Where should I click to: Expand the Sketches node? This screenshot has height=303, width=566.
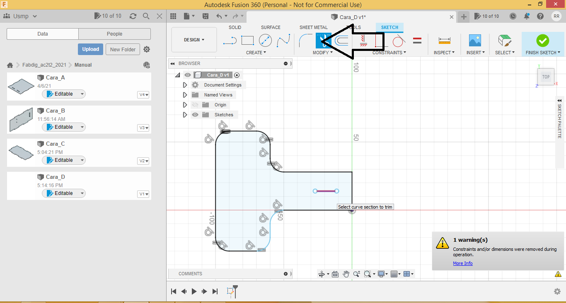coord(185,115)
